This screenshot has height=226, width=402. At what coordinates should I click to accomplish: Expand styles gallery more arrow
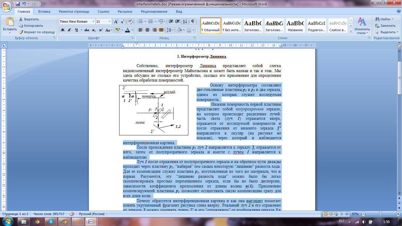(x=350, y=32)
